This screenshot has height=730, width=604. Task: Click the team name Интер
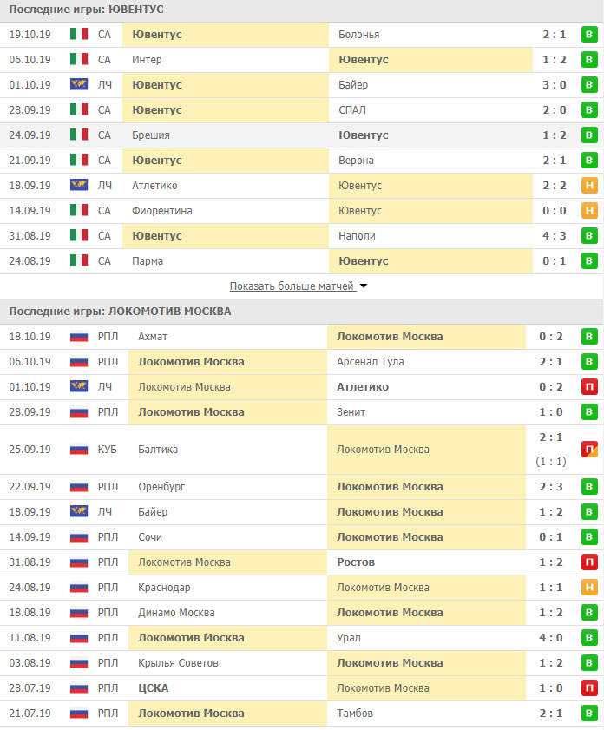147,60
